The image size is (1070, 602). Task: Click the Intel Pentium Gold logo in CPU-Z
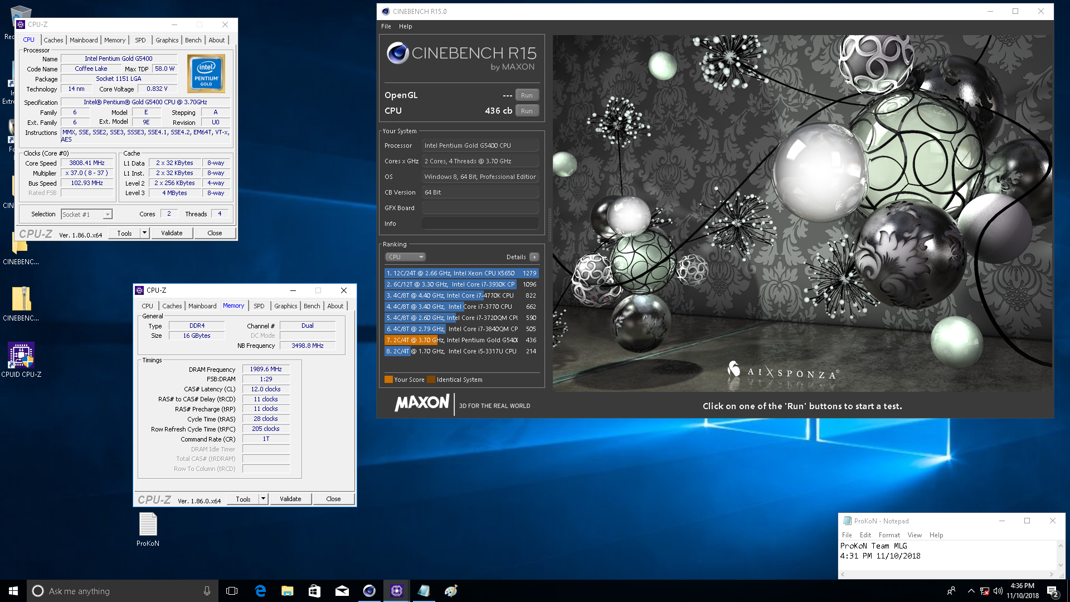click(206, 74)
